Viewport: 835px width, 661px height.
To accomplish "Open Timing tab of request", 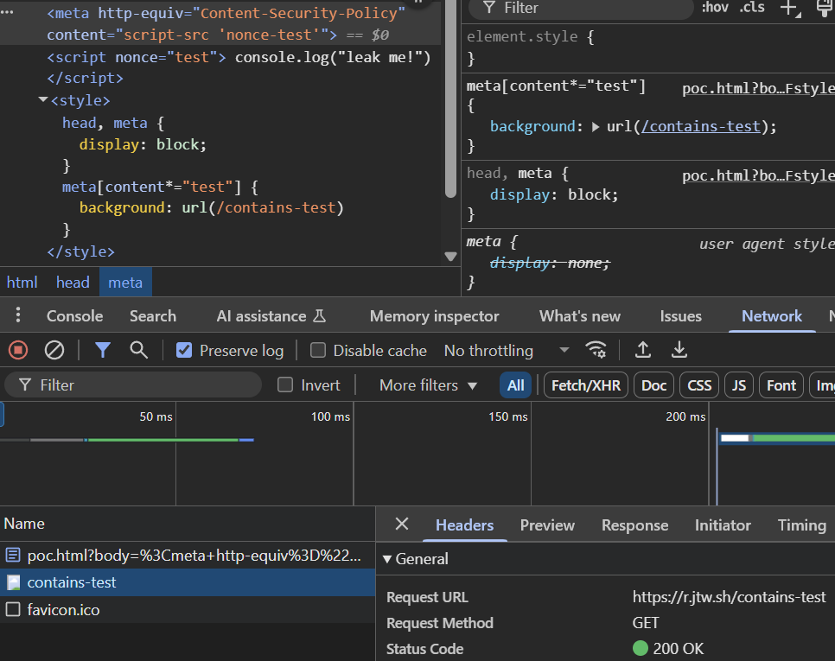I will (x=802, y=525).
